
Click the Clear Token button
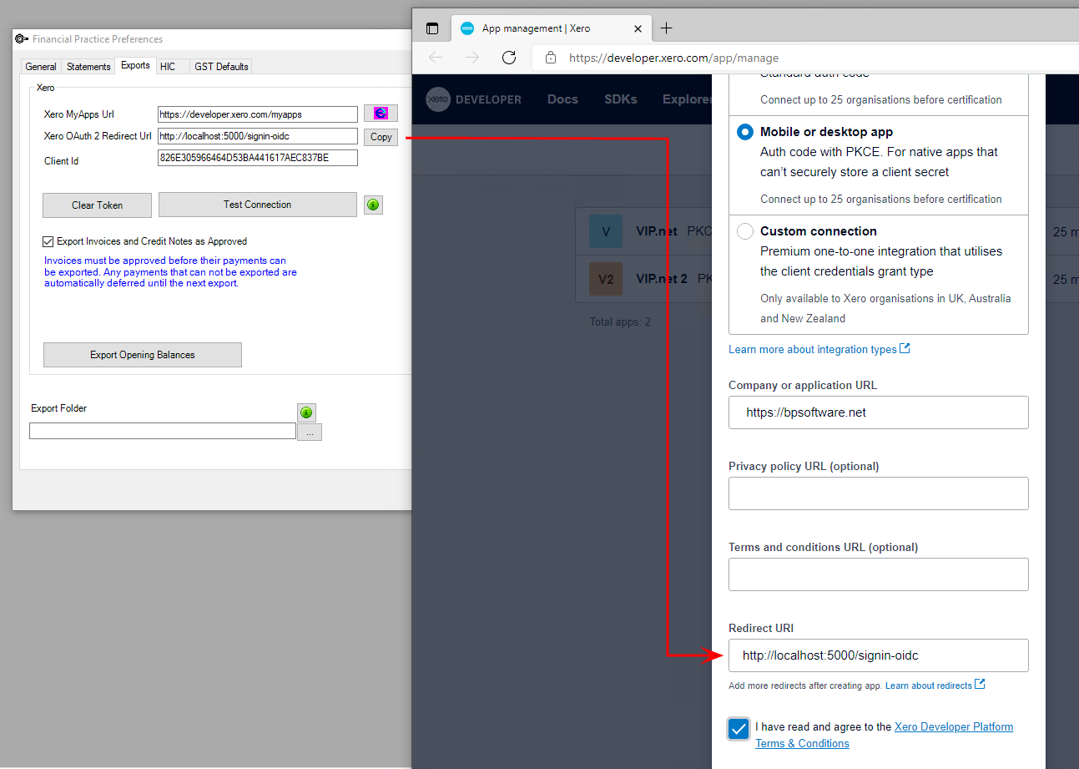coord(97,205)
